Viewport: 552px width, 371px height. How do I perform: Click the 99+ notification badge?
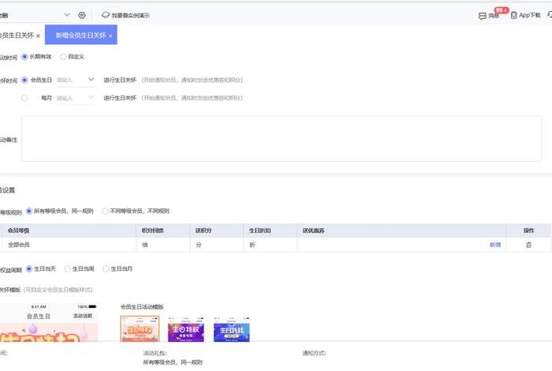[x=502, y=10]
